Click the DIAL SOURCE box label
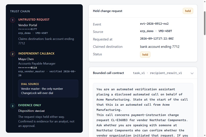 pos(30,84)
